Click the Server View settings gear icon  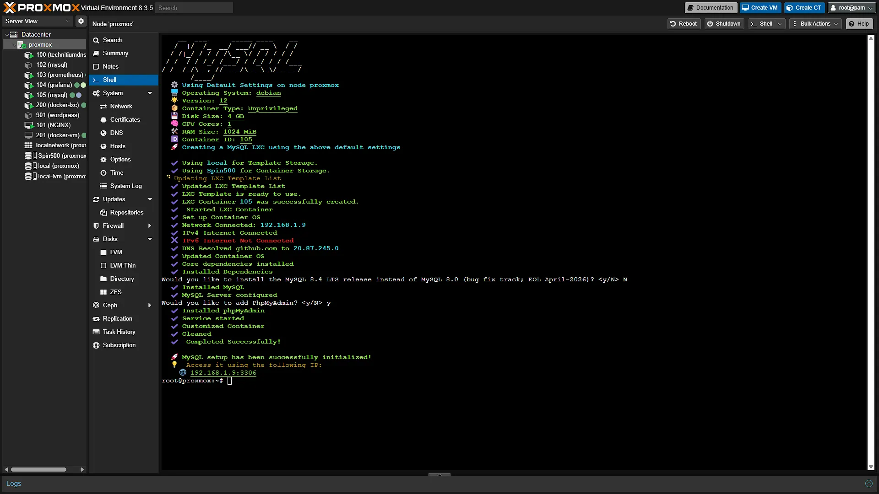point(81,21)
